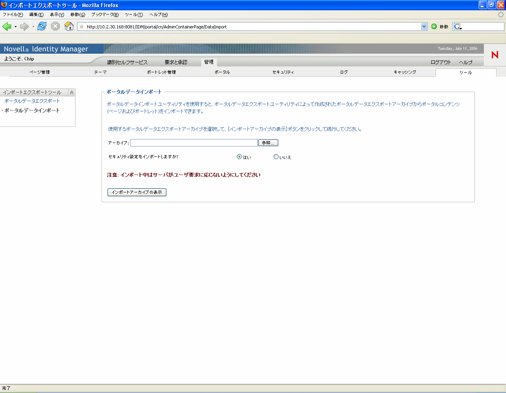Open the ファイル(F) menu
The image size is (506, 393).
(x=13, y=15)
